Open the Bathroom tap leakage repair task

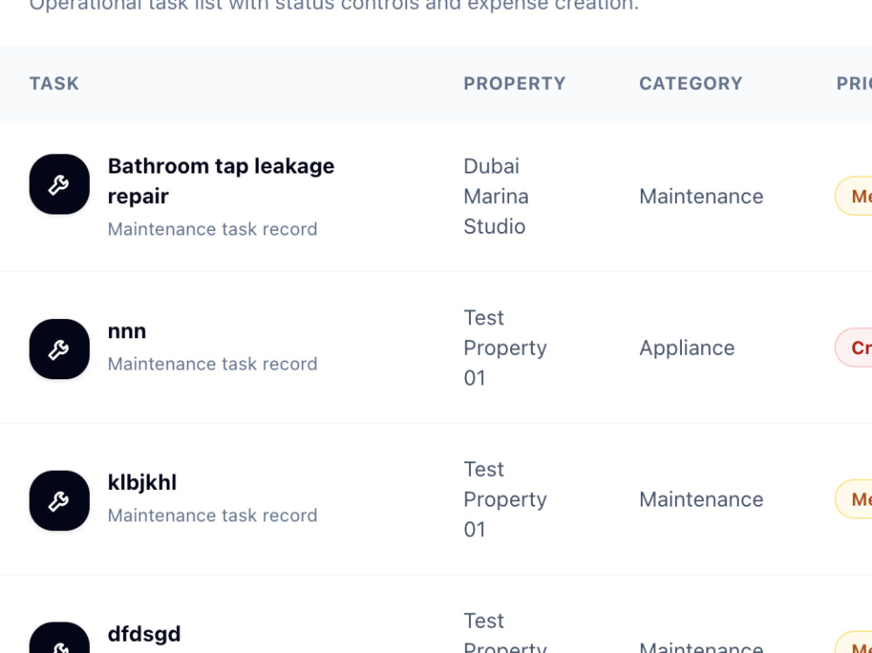point(221,180)
